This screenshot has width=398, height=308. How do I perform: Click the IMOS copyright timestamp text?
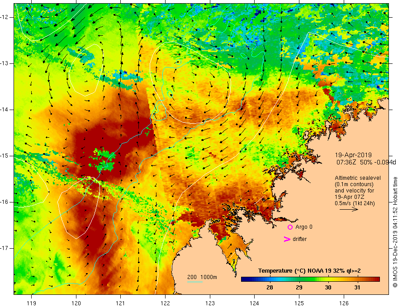pos(395,232)
